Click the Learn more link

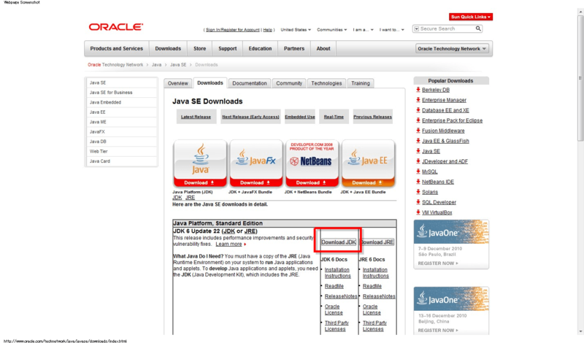pyautogui.click(x=228, y=244)
